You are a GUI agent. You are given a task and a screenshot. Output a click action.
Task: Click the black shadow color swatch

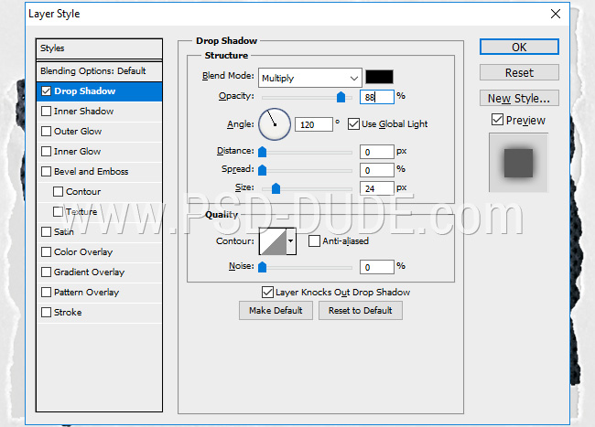[x=379, y=78]
